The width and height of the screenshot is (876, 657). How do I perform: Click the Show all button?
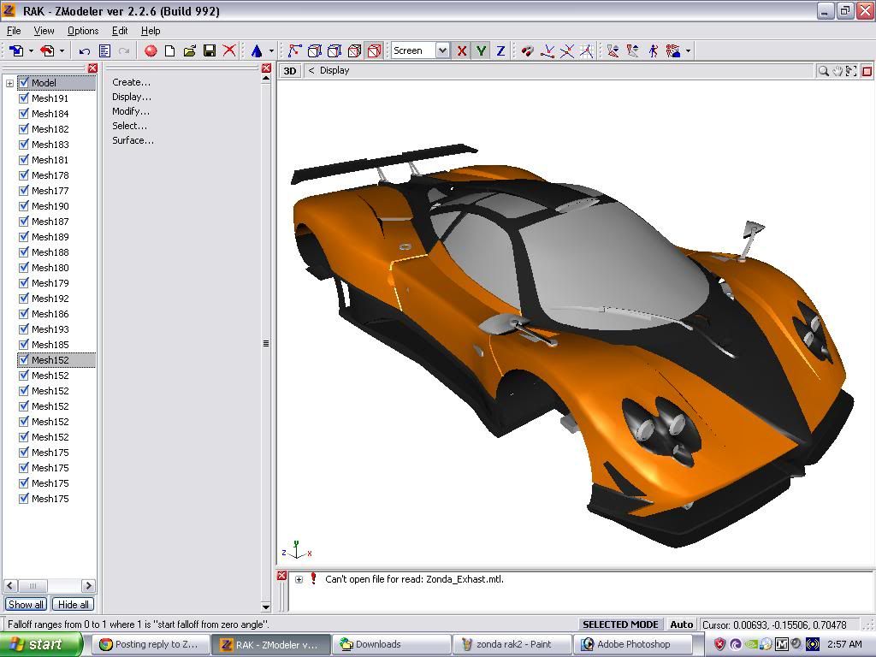click(26, 604)
